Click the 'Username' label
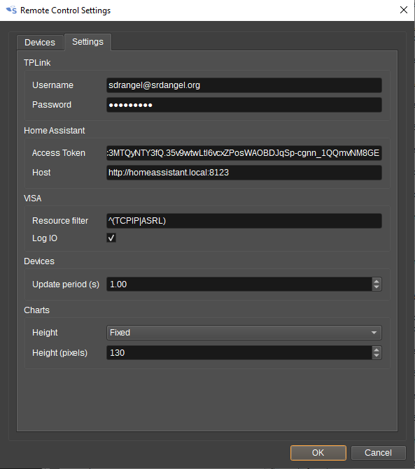 point(52,85)
